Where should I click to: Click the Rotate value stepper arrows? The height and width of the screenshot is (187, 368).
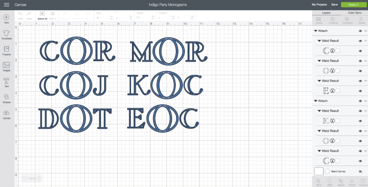tap(153, 18)
